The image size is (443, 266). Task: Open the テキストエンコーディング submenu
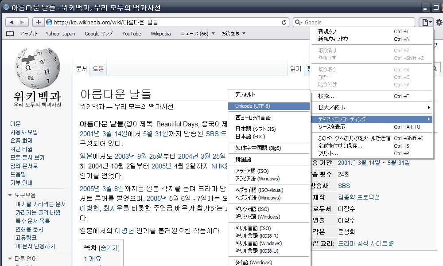[x=372, y=119]
